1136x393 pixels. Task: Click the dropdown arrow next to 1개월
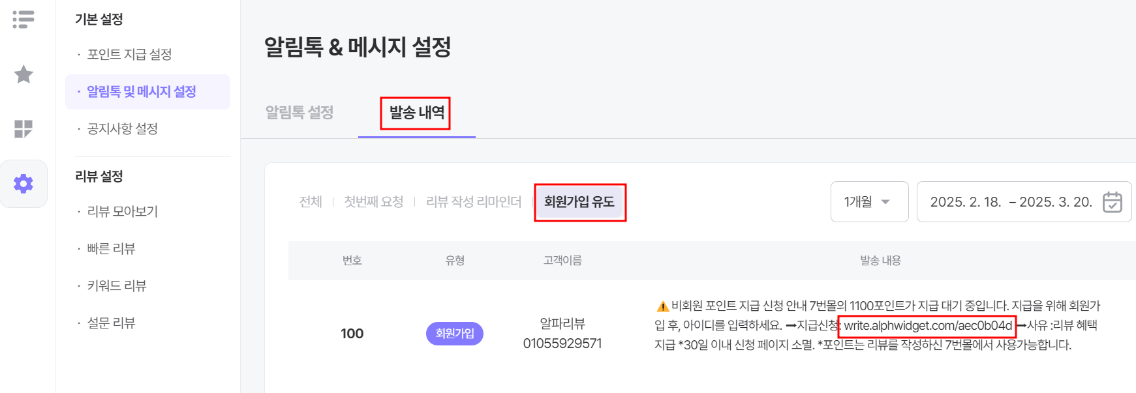(885, 202)
